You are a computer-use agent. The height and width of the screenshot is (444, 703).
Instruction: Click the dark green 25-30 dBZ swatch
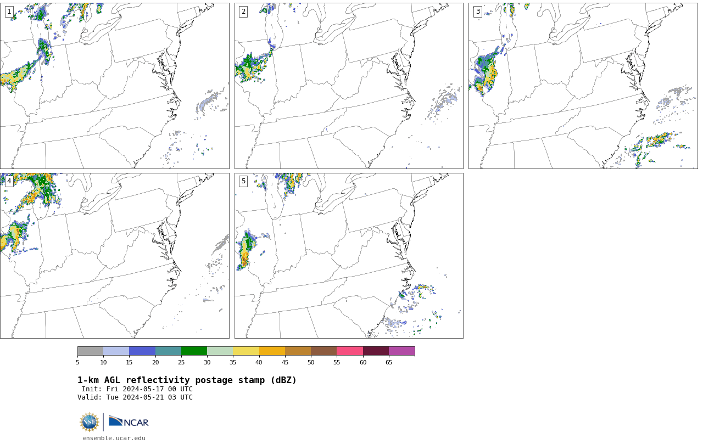(194, 351)
